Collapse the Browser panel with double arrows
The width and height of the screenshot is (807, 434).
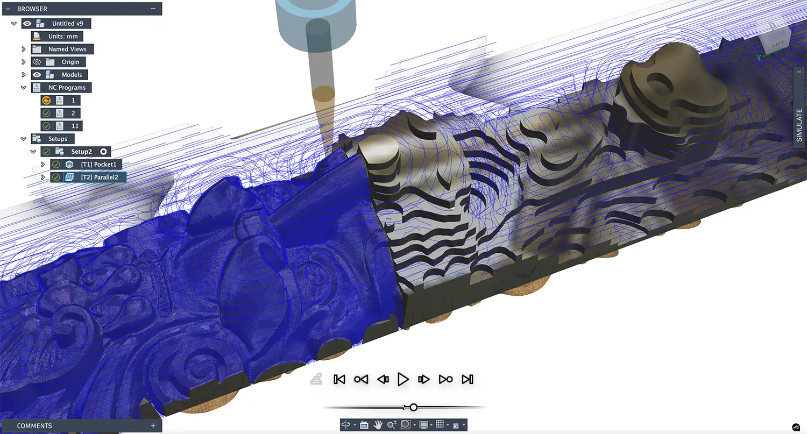coord(8,9)
